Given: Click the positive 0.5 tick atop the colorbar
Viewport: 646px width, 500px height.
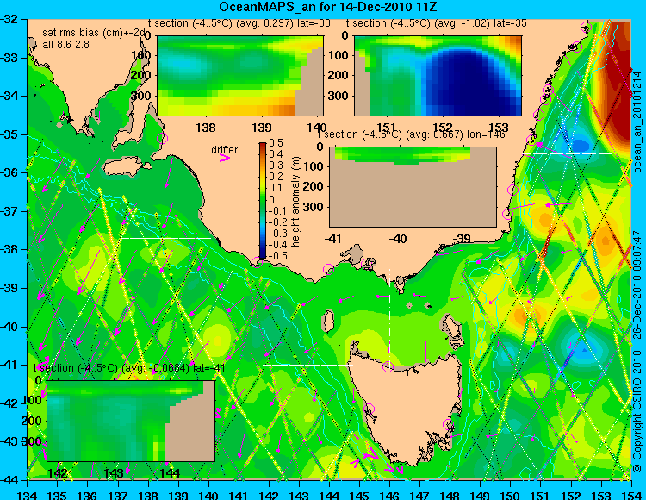Looking at the screenshot, I should (x=276, y=143).
